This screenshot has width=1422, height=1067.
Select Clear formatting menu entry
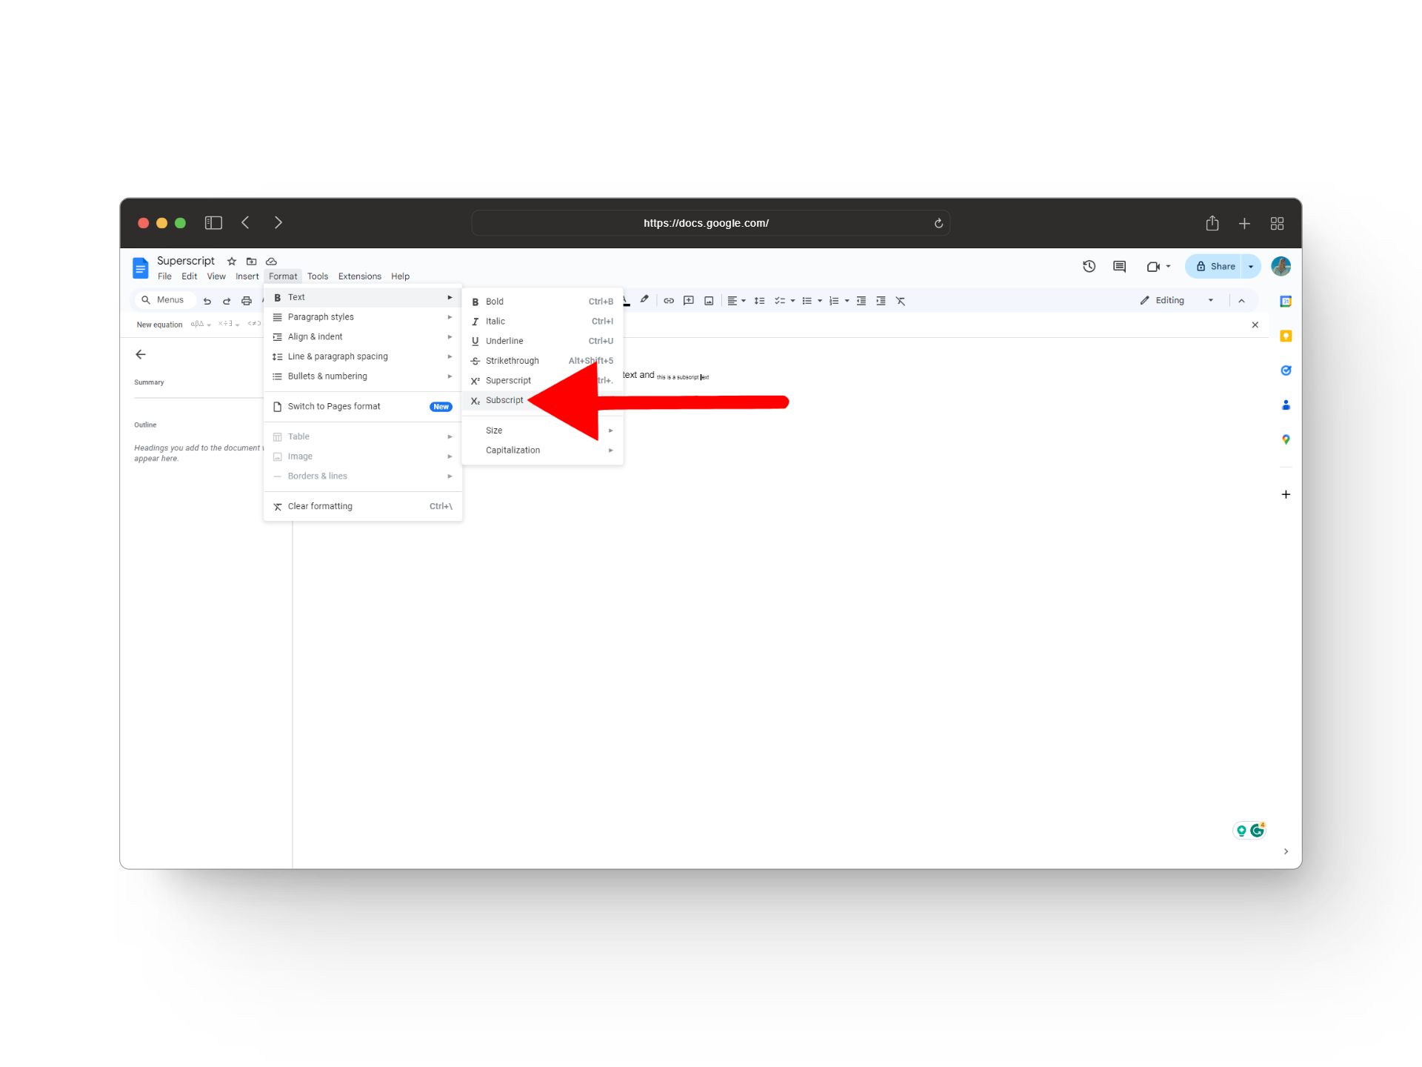[320, 507]
